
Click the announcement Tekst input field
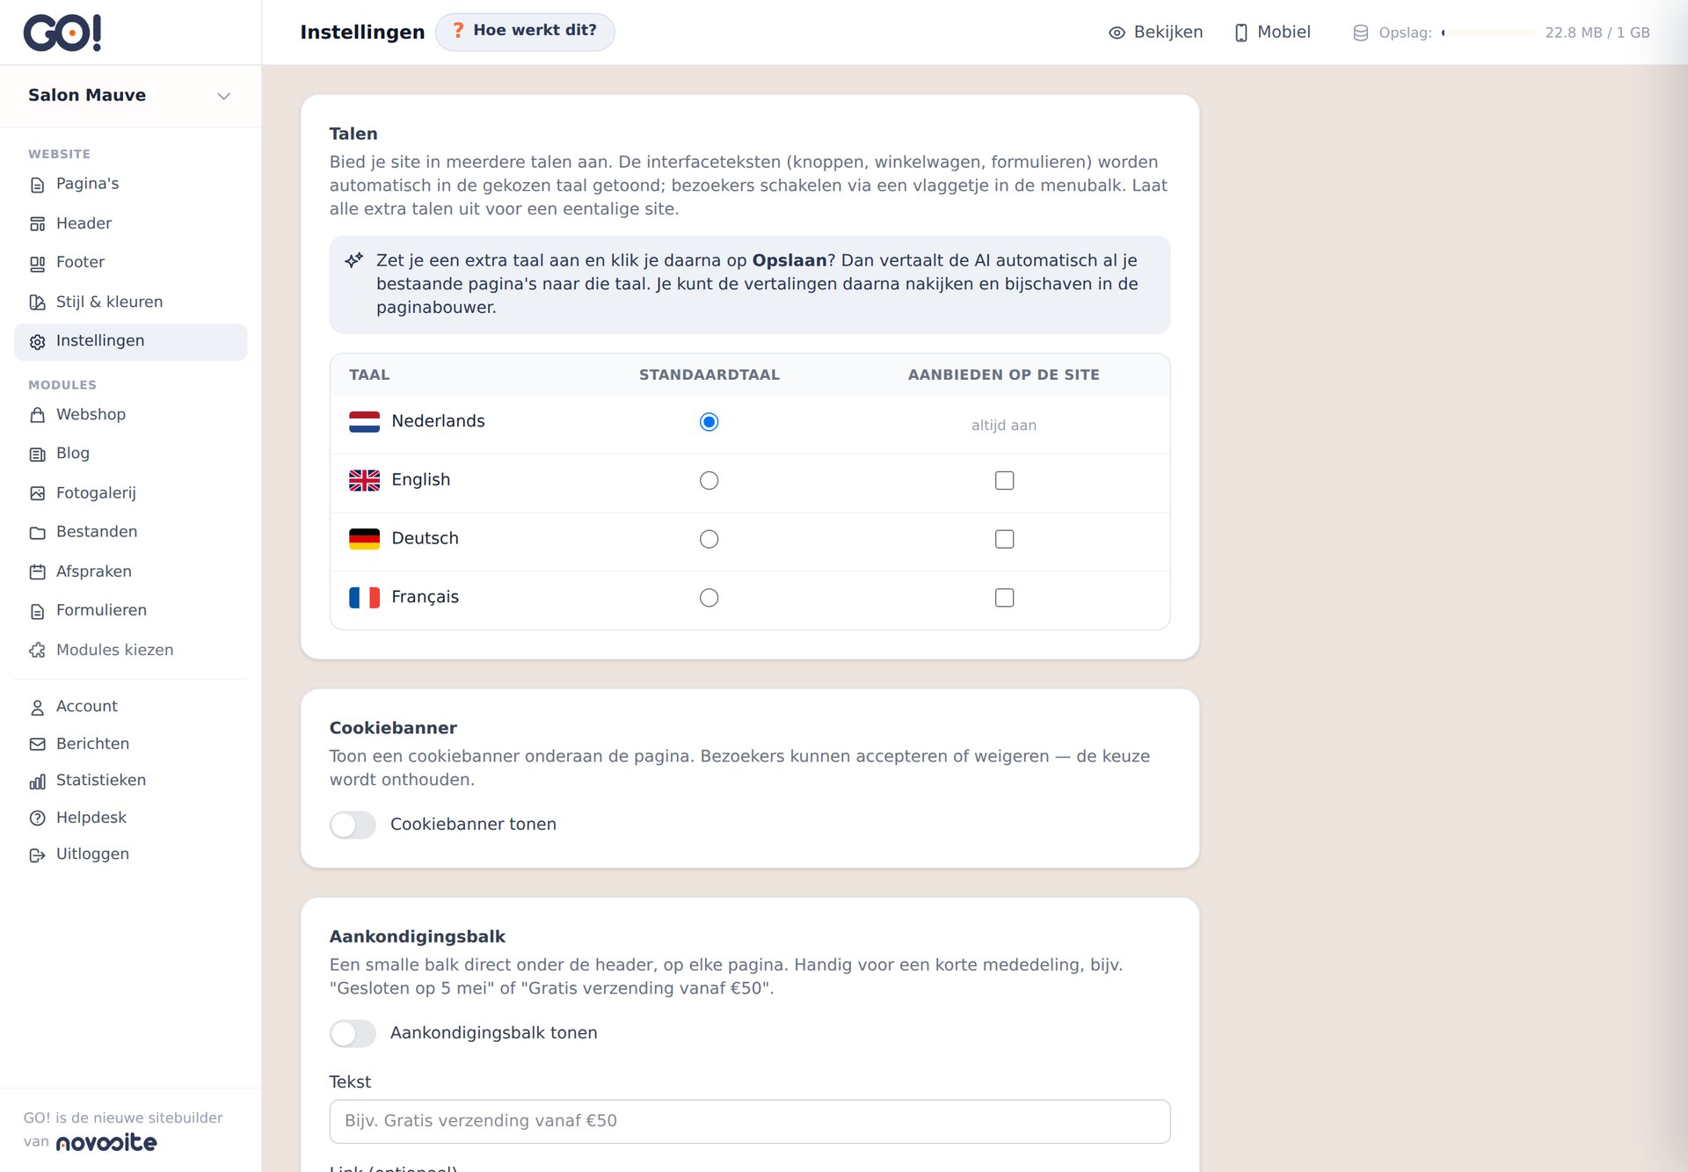[x=750, y=1121]
